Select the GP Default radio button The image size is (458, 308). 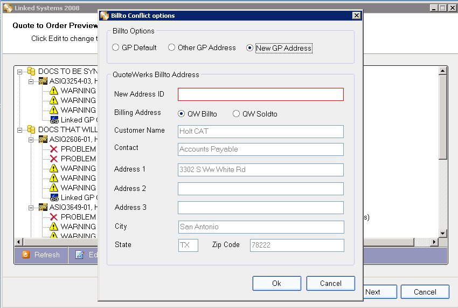[x=115, y=47]
